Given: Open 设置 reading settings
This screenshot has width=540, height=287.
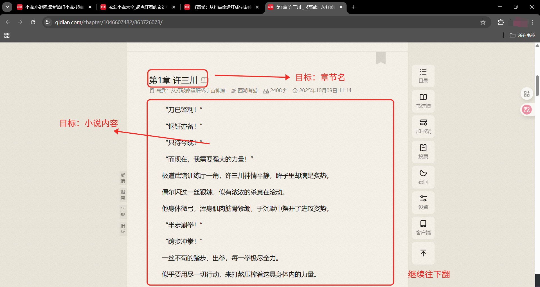Looking at the screenshot, I should coord(423,203).
